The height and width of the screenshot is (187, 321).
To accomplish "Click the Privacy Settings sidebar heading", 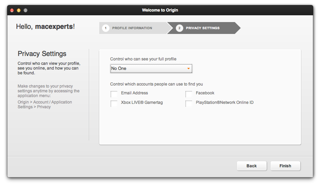I will 42,54.
